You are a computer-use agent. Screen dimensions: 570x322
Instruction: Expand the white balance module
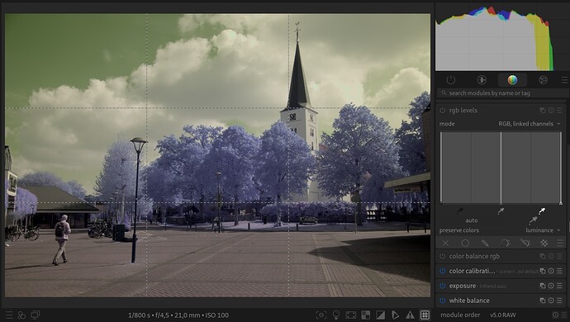tap(469, 301)
